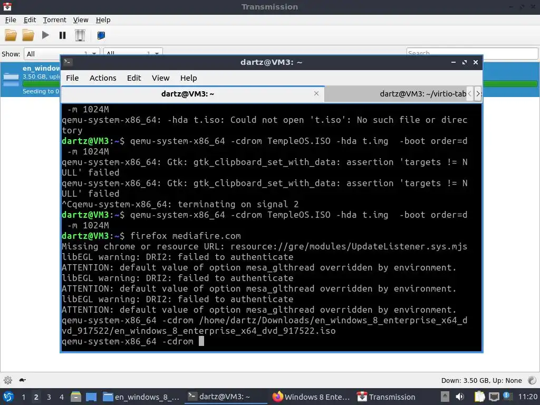The height and width of the screenshot is (405, 540).
Task: Click 'firefox mediafire.com' command line in terminal
Action: coord(185,236)
